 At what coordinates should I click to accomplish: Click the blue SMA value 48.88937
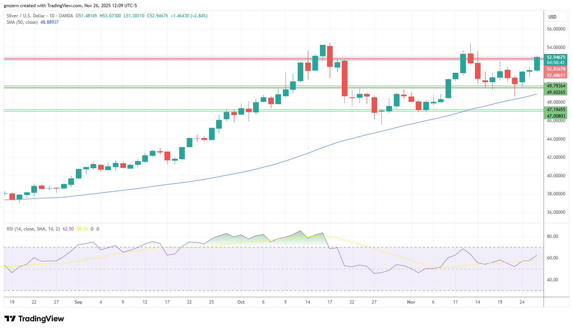pyautogui.click(x=49, y=22)
